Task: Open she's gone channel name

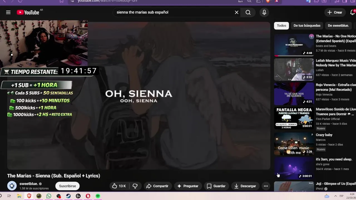Action: (x=323, y=164)
